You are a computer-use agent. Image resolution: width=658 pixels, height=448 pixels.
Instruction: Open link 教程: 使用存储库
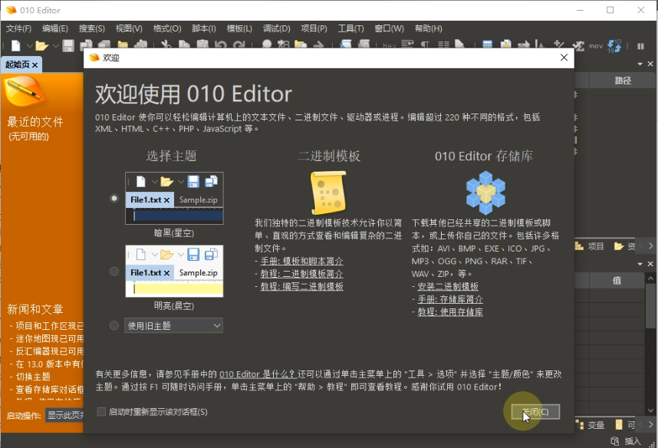pos(450,312)
